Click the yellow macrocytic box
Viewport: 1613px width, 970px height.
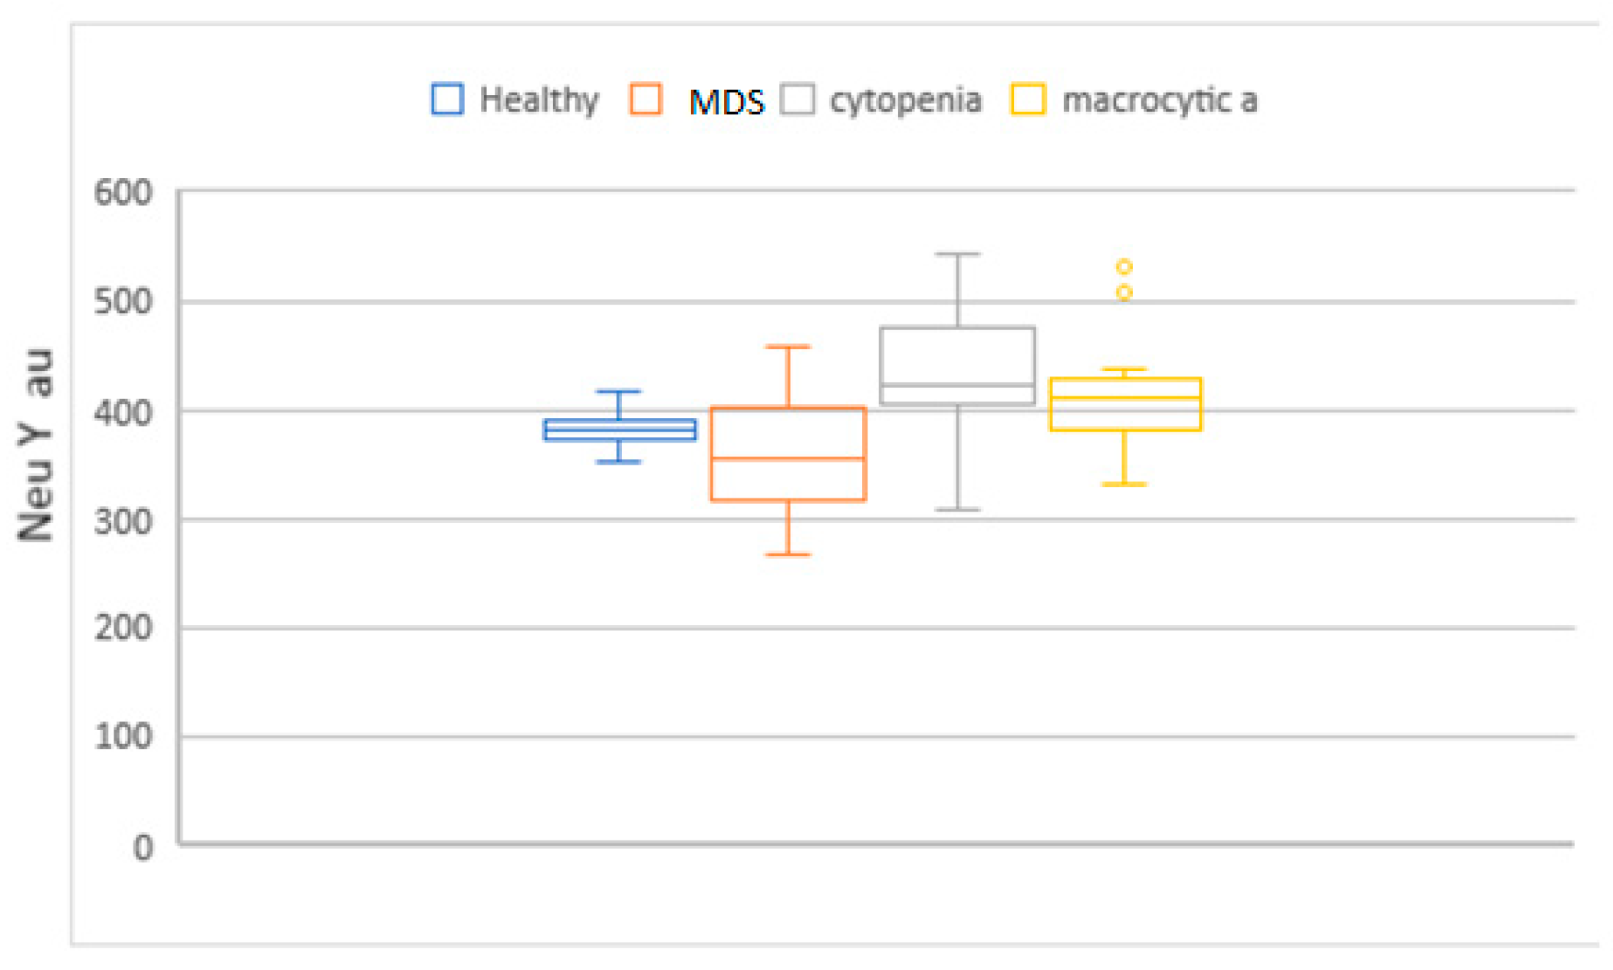1125,404
